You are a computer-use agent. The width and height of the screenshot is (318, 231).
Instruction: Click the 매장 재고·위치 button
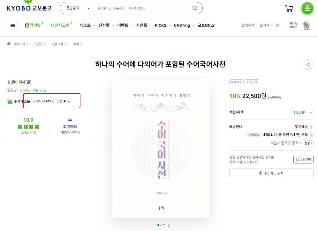coord(271,173)
